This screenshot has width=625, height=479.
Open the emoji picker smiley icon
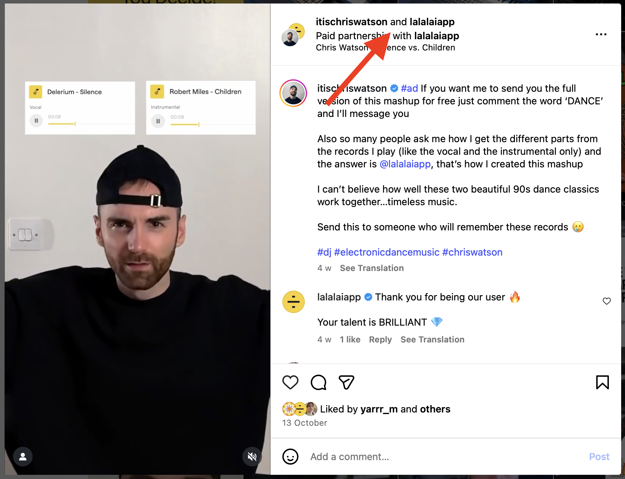click(290, 457)
